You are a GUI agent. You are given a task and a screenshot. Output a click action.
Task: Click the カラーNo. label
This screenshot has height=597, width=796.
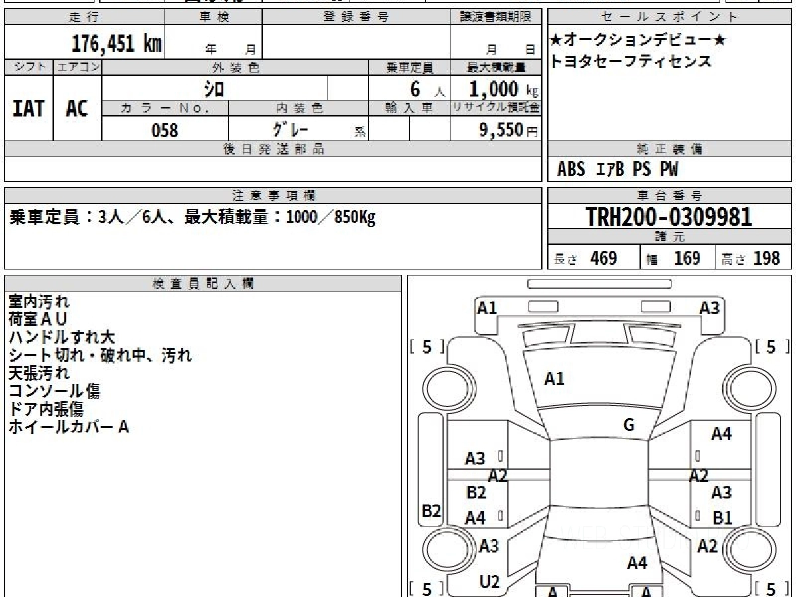tap(165, 108)
